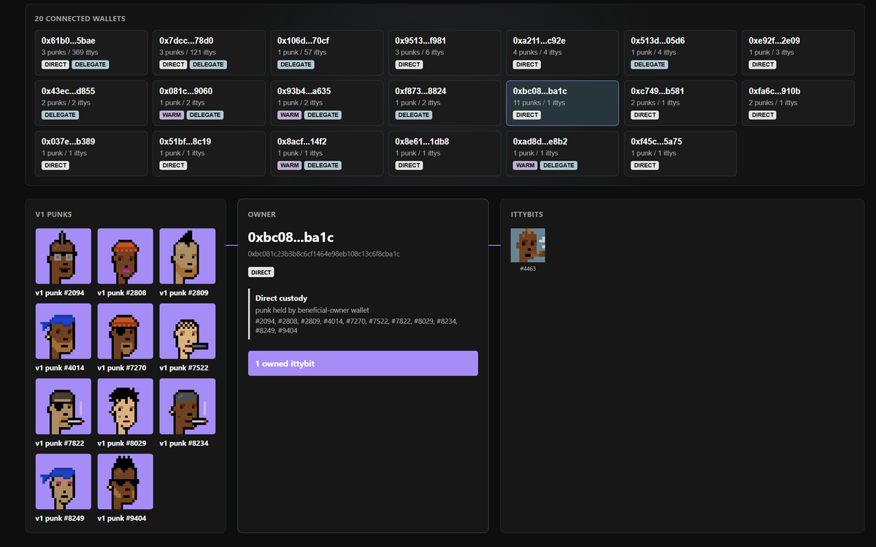Screen dimensions: 876x547
Task: Choose wallet 0xfa6c...910b
Action: [799, 103]
